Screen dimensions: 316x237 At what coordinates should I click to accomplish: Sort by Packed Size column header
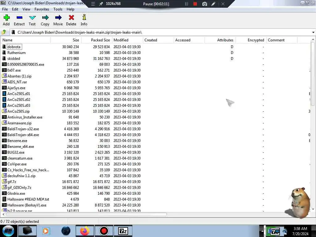click(97, 40)
